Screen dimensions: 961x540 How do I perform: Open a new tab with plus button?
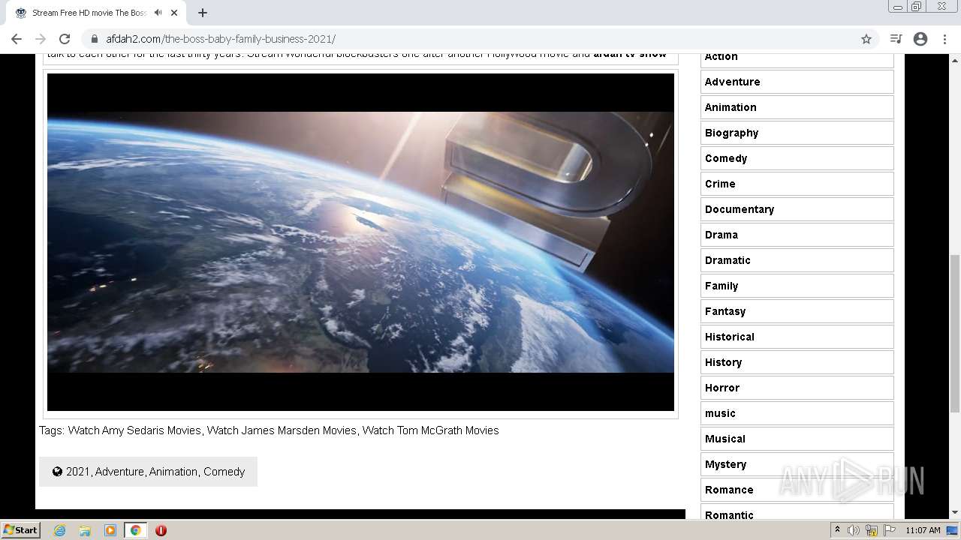[x=203, y=13]
